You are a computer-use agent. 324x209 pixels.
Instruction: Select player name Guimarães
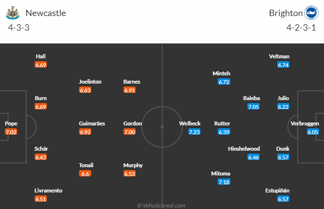click(x=92, y=123)
